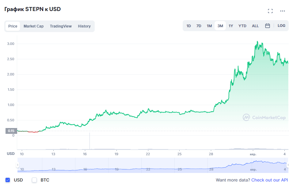Click left handle of range slider
The image size is (293, 187).
tap(18, 165)
